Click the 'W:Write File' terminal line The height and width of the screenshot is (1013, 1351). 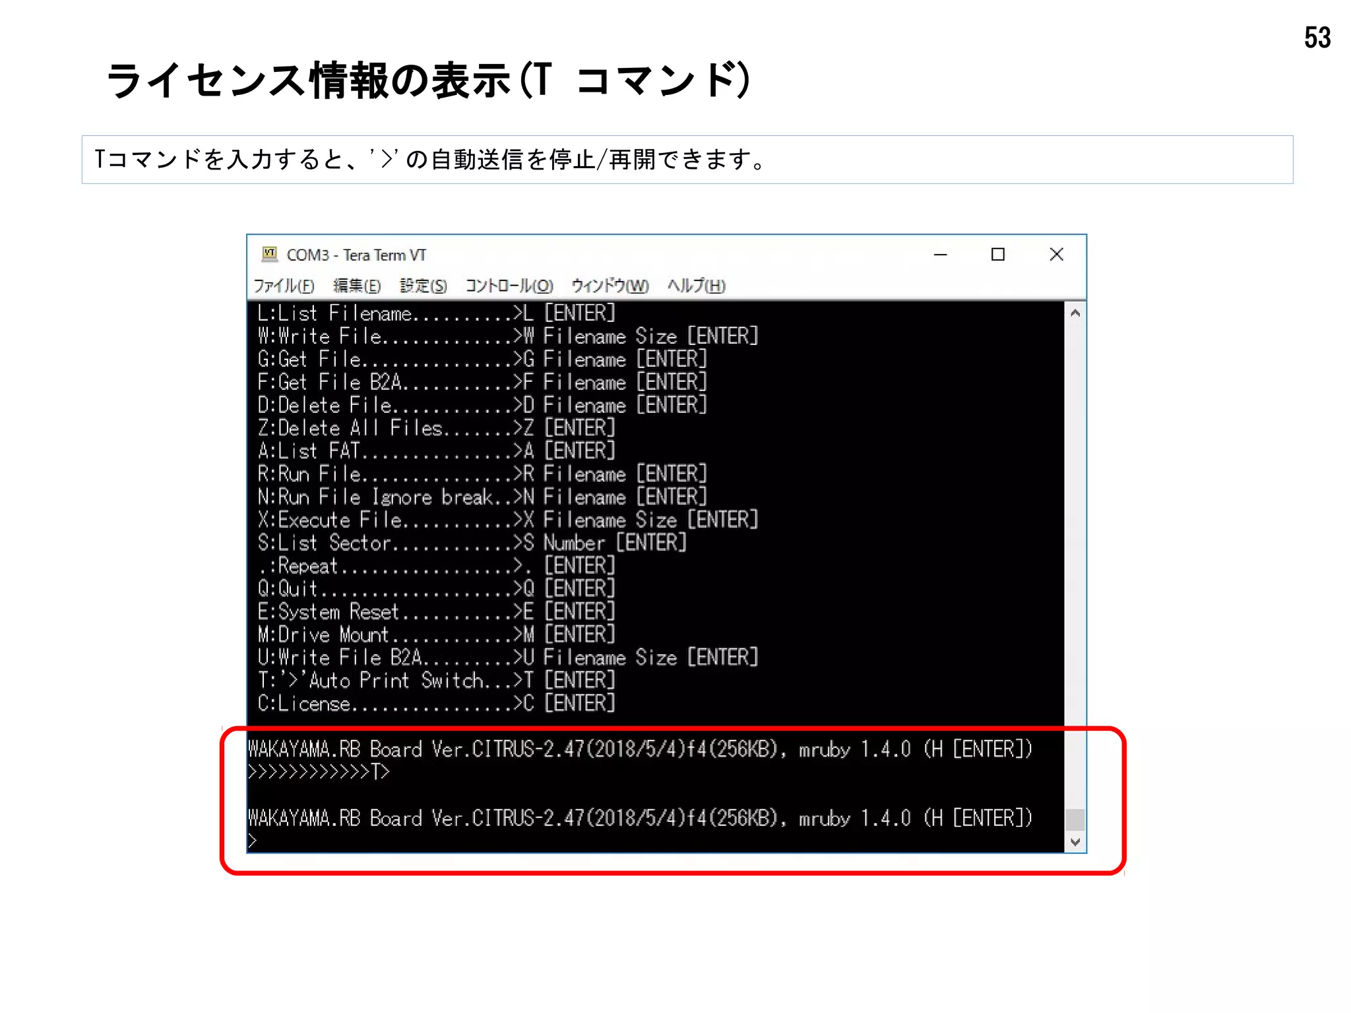coord(508,336)
